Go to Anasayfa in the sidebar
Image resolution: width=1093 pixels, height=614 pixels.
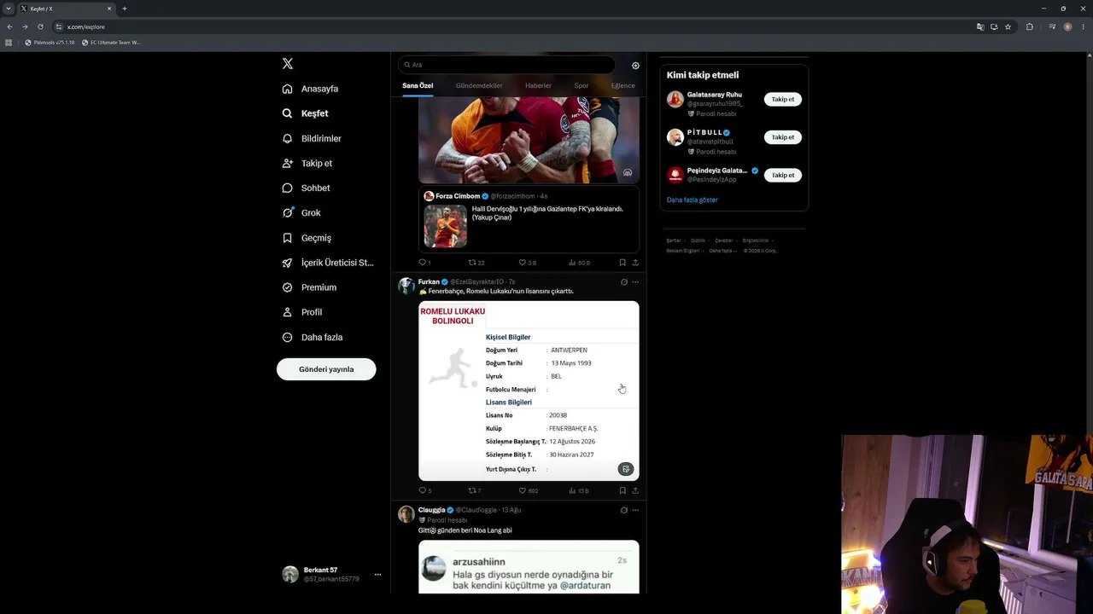tap(311, 89)
